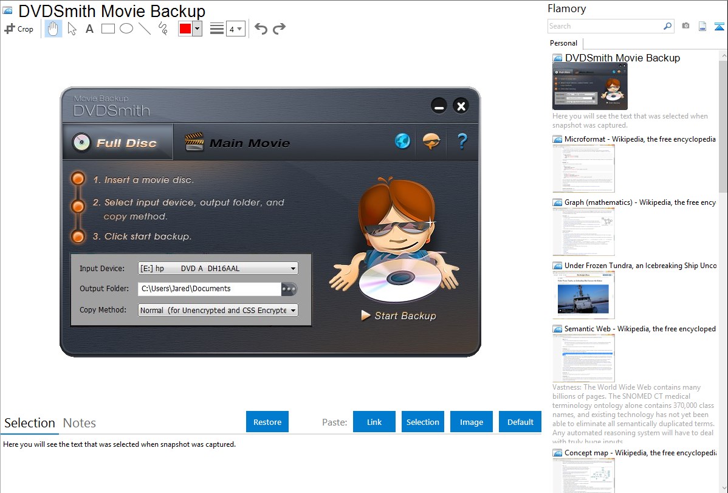Click Start Backup in DVDSmith
The height and width of the screenshot is (493, 728).
[399, 316]
